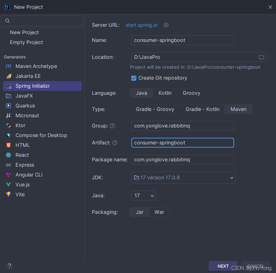Click the NEXT button
Image resolution: width=276 pixels, height=273 pixels.
pyautogui.click(x=223, y=266)
